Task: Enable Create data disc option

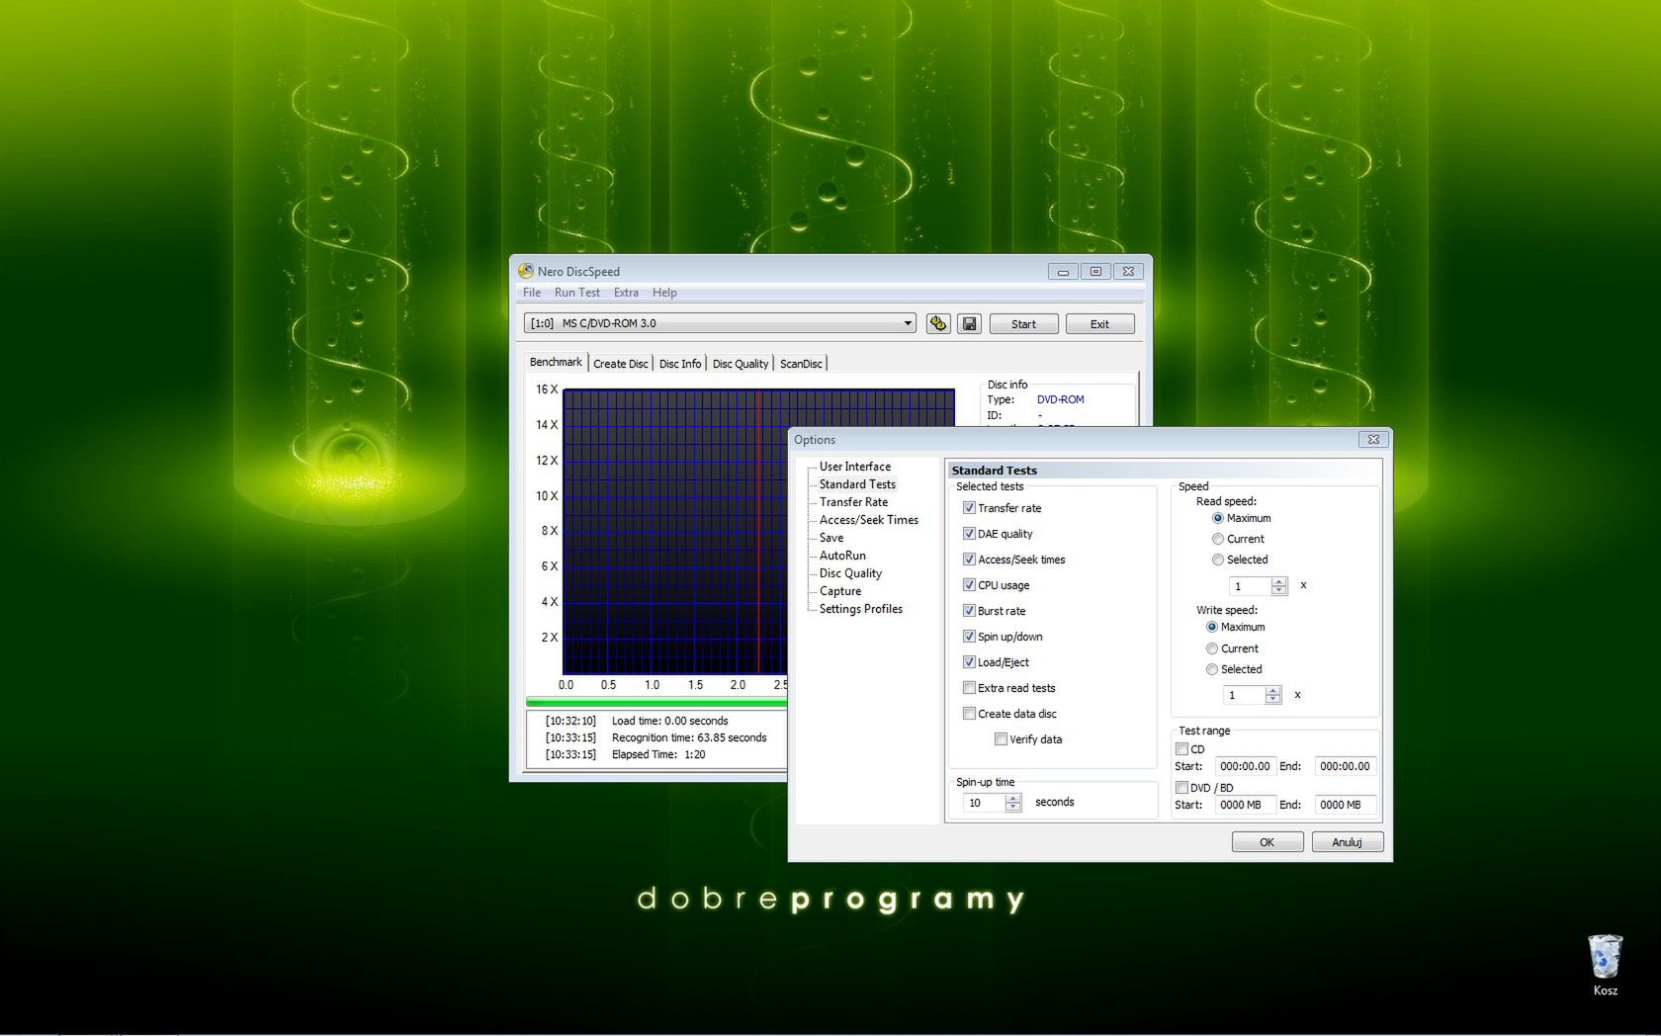Action: [x=969, y=713]
